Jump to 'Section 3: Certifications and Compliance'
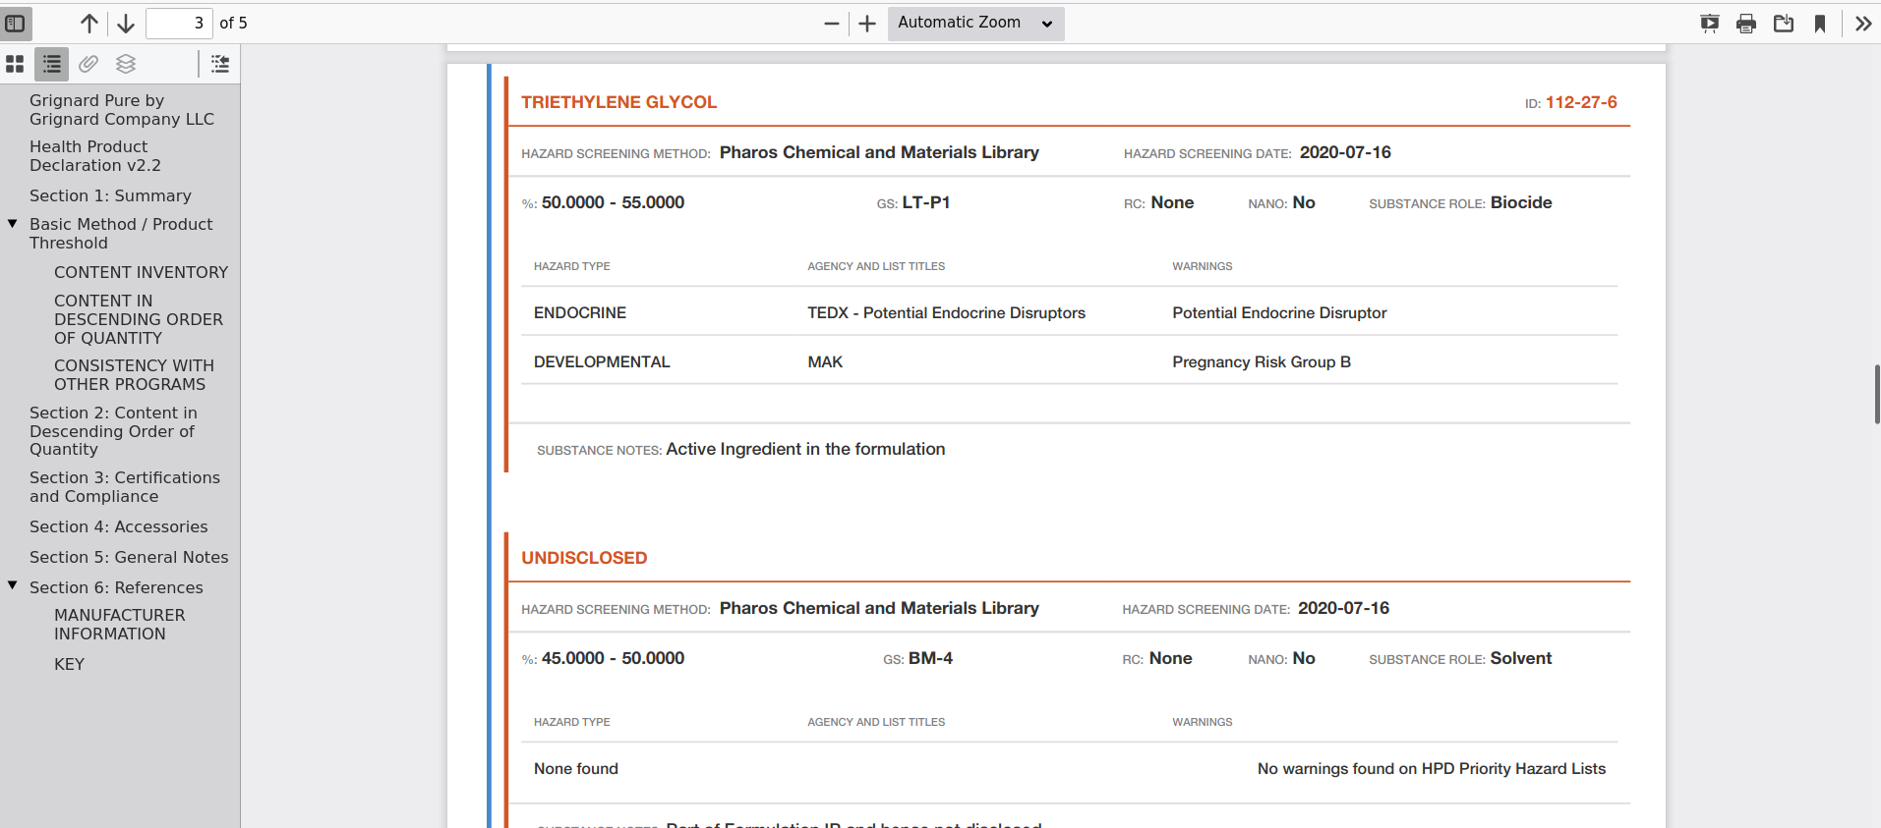Viewport: 1881px width, 828px height. 125,487
